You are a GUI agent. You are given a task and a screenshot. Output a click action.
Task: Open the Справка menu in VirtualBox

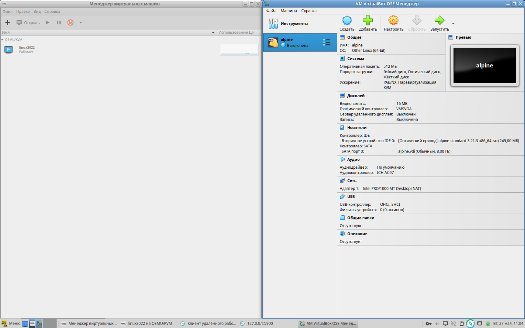pyautogui.click(x=309, y=11)
